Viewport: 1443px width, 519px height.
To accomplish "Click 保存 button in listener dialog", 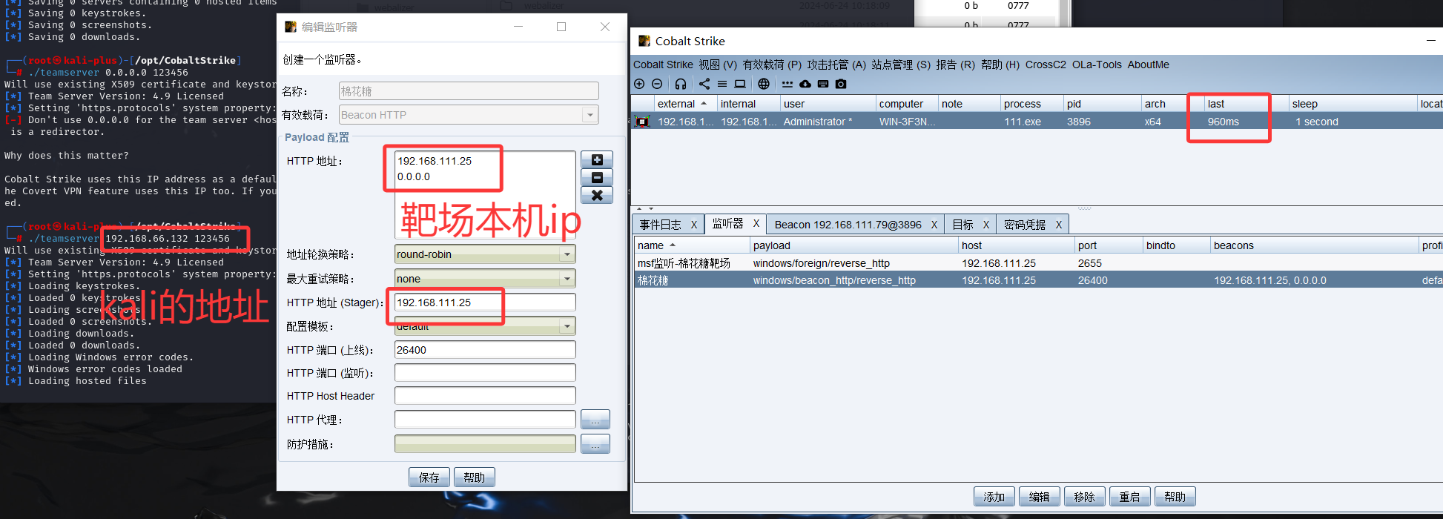I will [429, 477].
